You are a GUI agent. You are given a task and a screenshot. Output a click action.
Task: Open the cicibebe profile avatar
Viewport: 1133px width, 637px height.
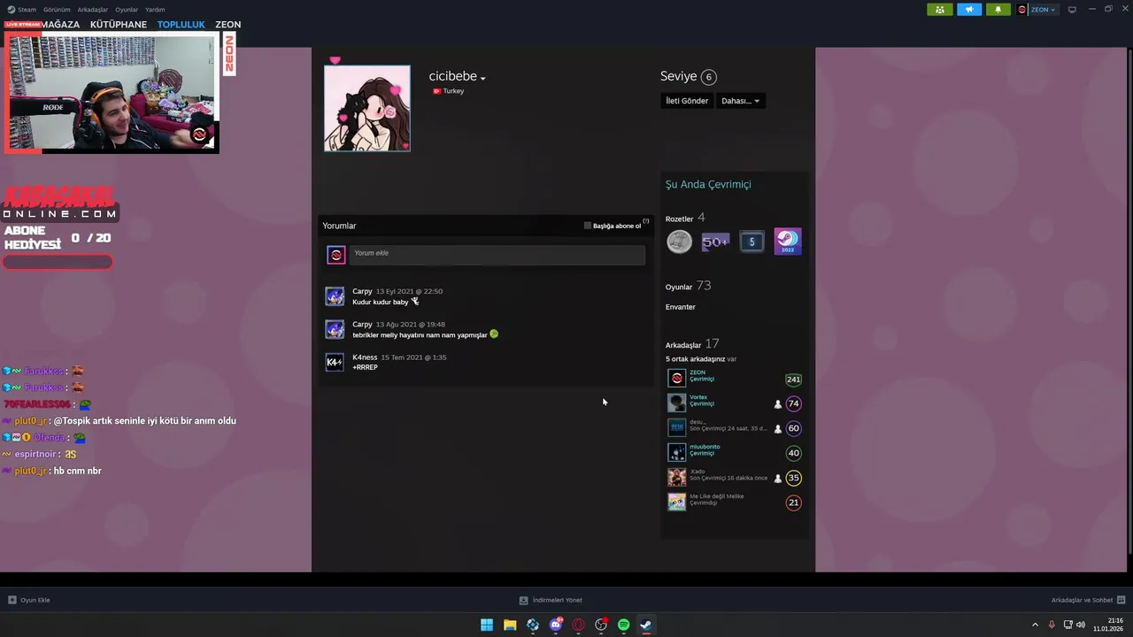(367, 108)
